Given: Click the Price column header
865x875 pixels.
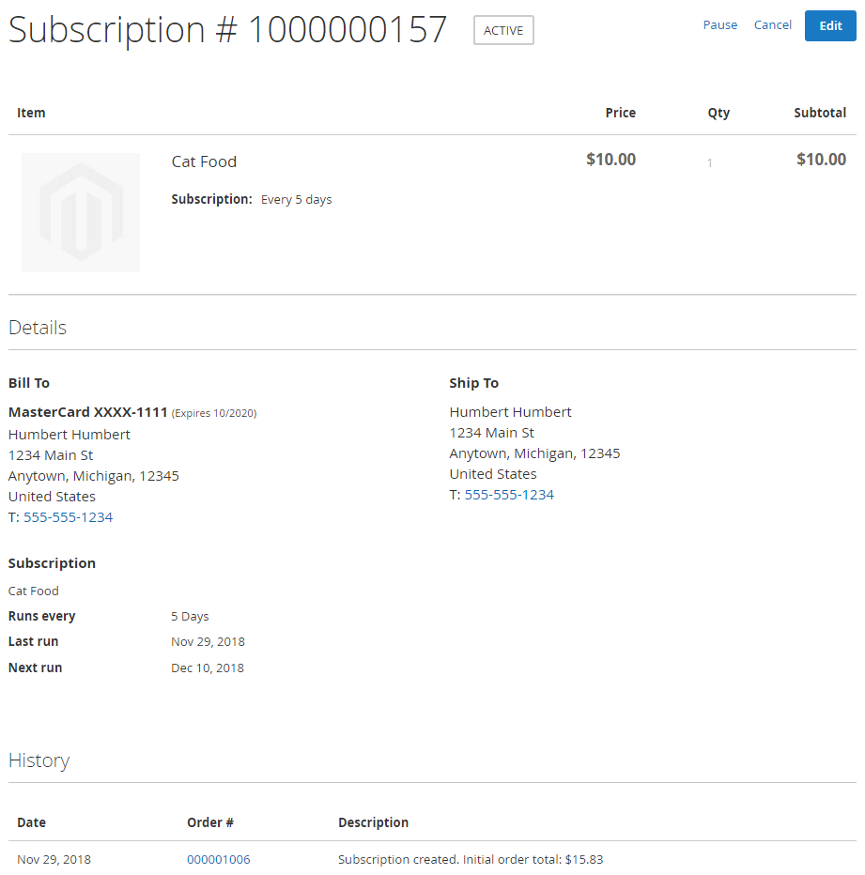Looking at the screenshot, I should pos(621,113).
